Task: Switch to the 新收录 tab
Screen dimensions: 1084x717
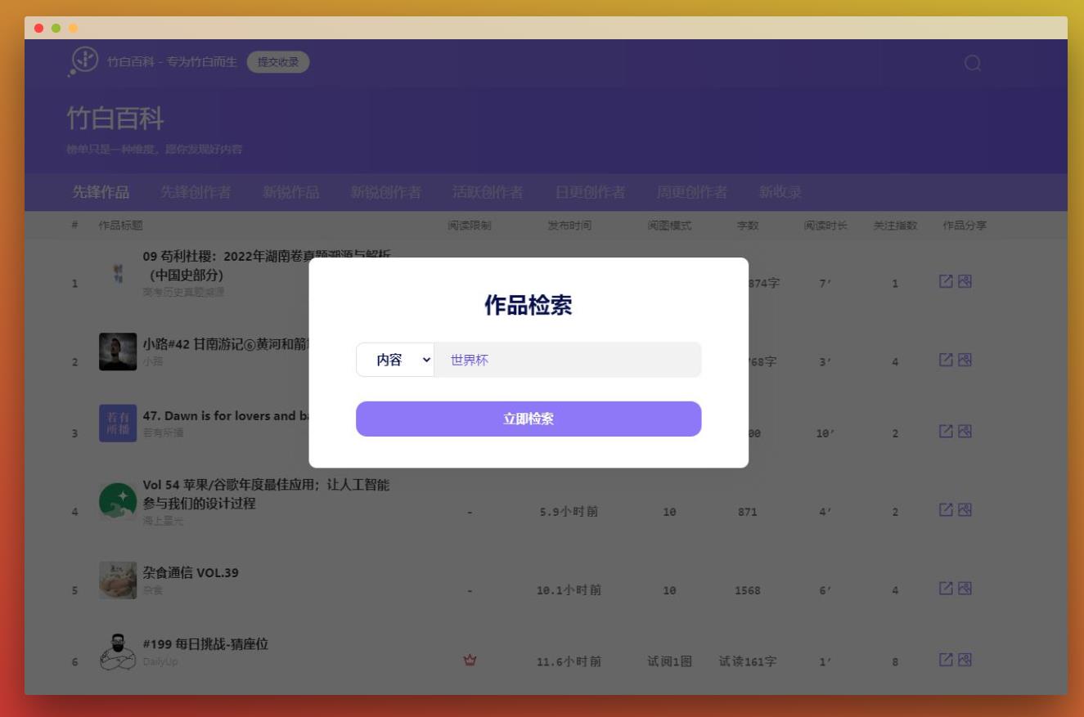Action: click(780, 192)
